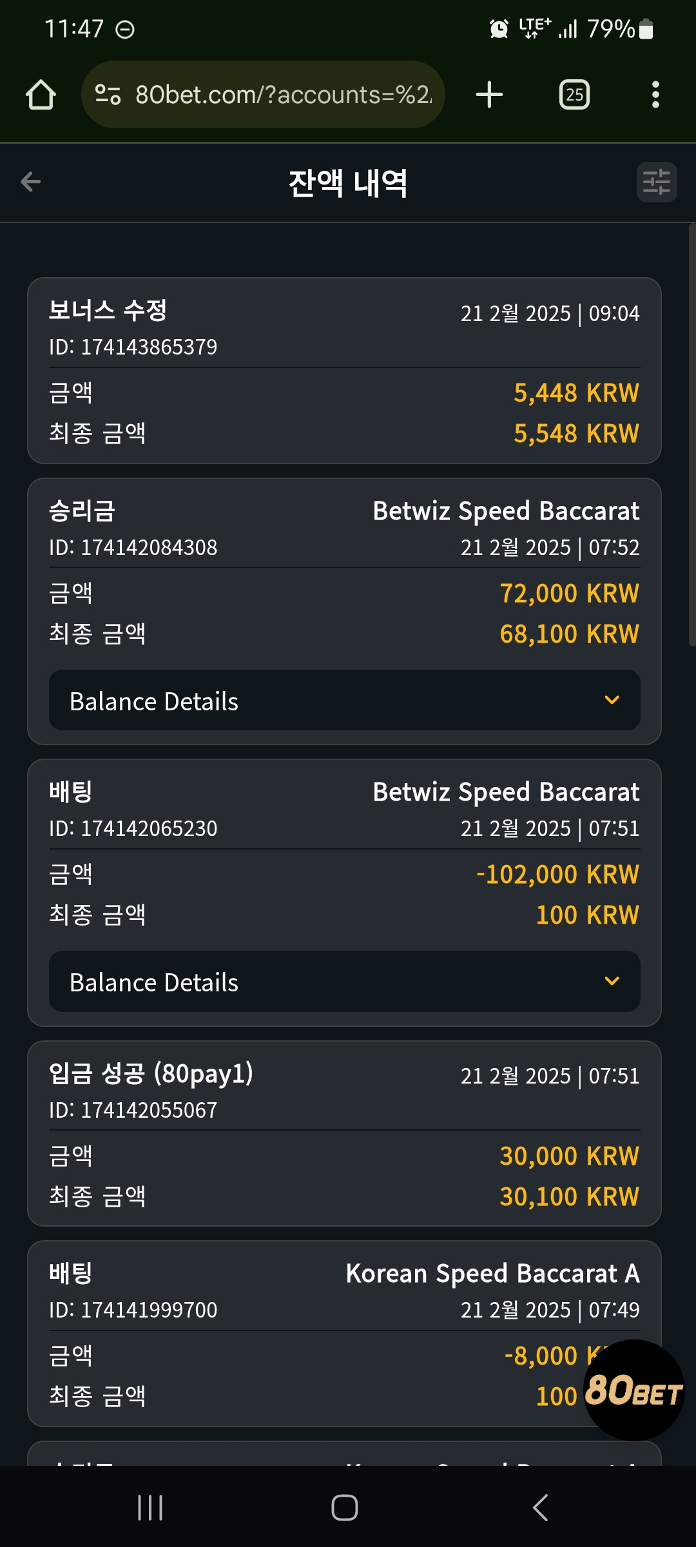Tap the floating 80BET logo bubble
Viewport: 696px width, 1547px height.
(x=633, y=1390)
